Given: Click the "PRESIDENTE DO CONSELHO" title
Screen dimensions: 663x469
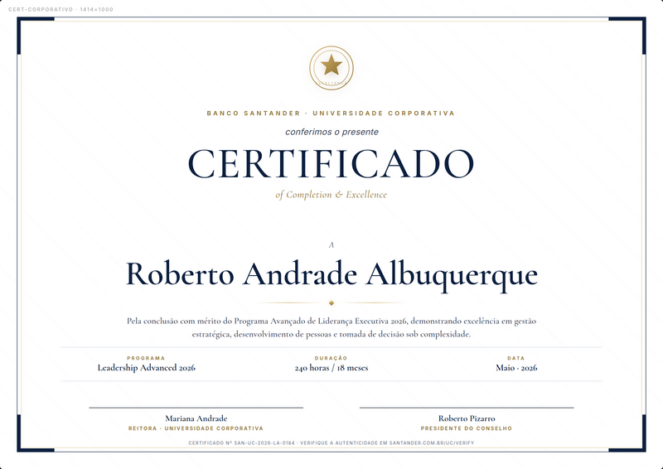Looking at the screenshot, I should coord(467,428).
